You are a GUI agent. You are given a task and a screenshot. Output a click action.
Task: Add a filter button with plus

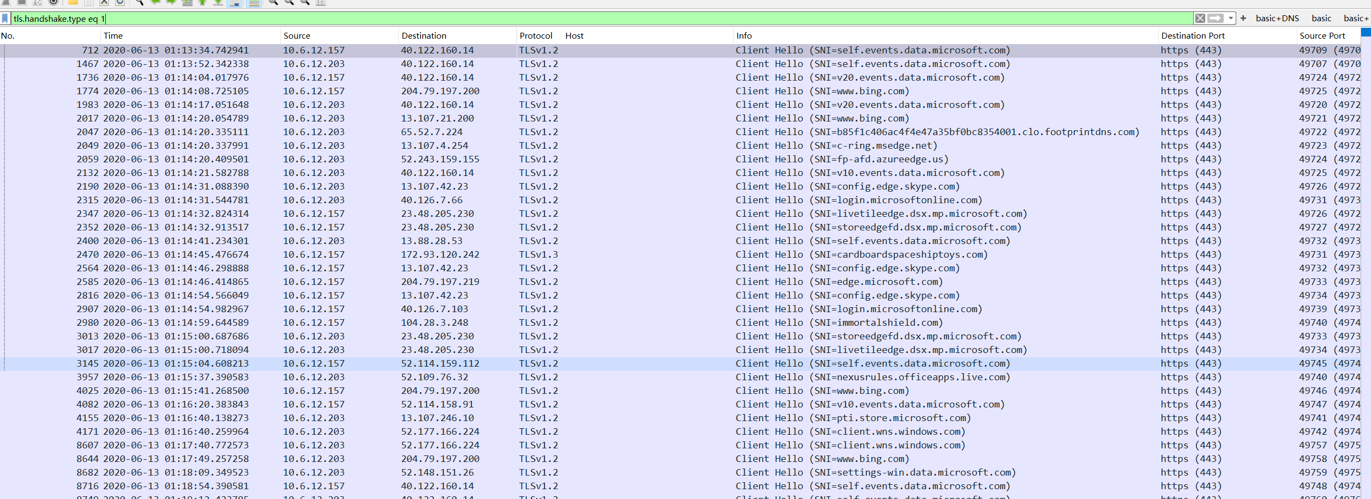click(1243, 19)
